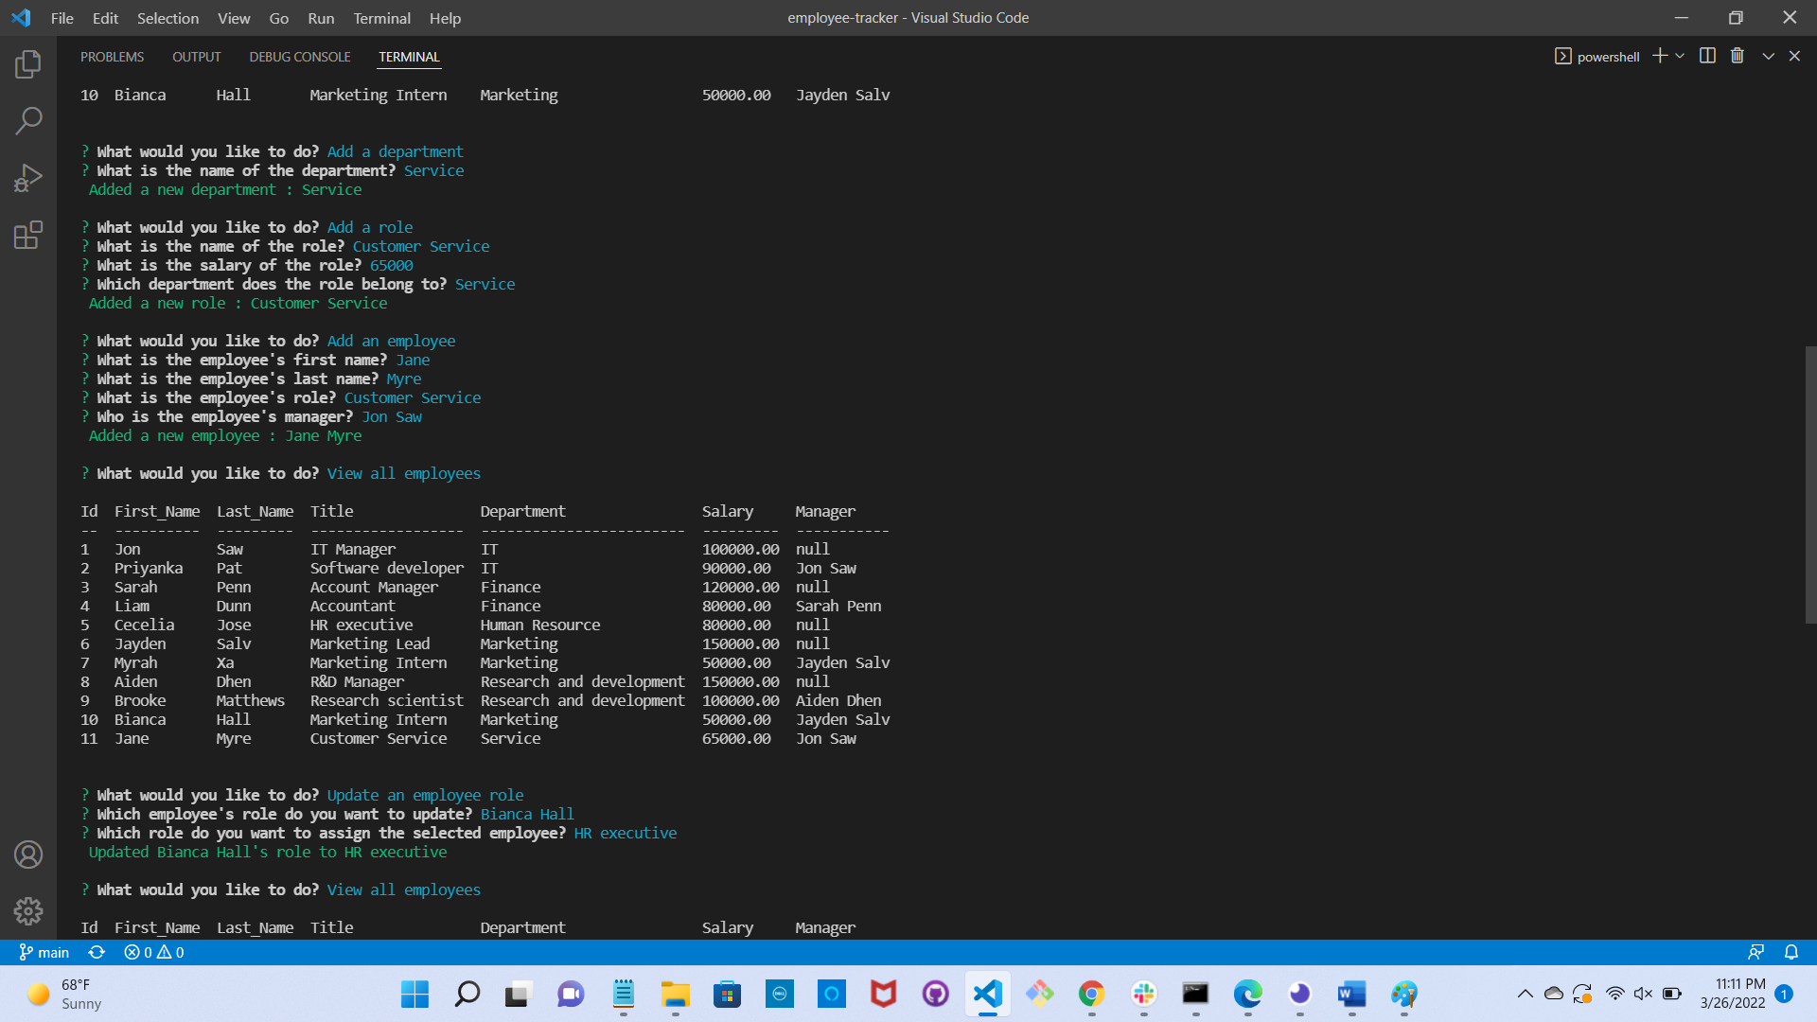Click the errors and warnings counter
Screen dimensions: 1817x1022
click(153, 952)
